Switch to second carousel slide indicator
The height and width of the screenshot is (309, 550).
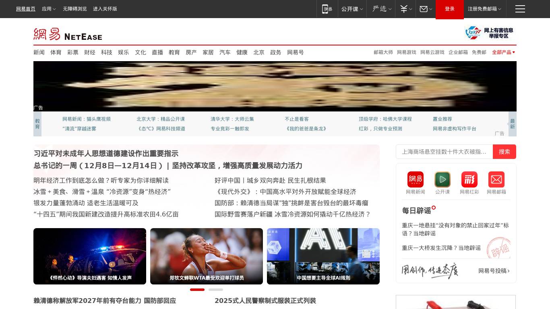pos(215,290)
